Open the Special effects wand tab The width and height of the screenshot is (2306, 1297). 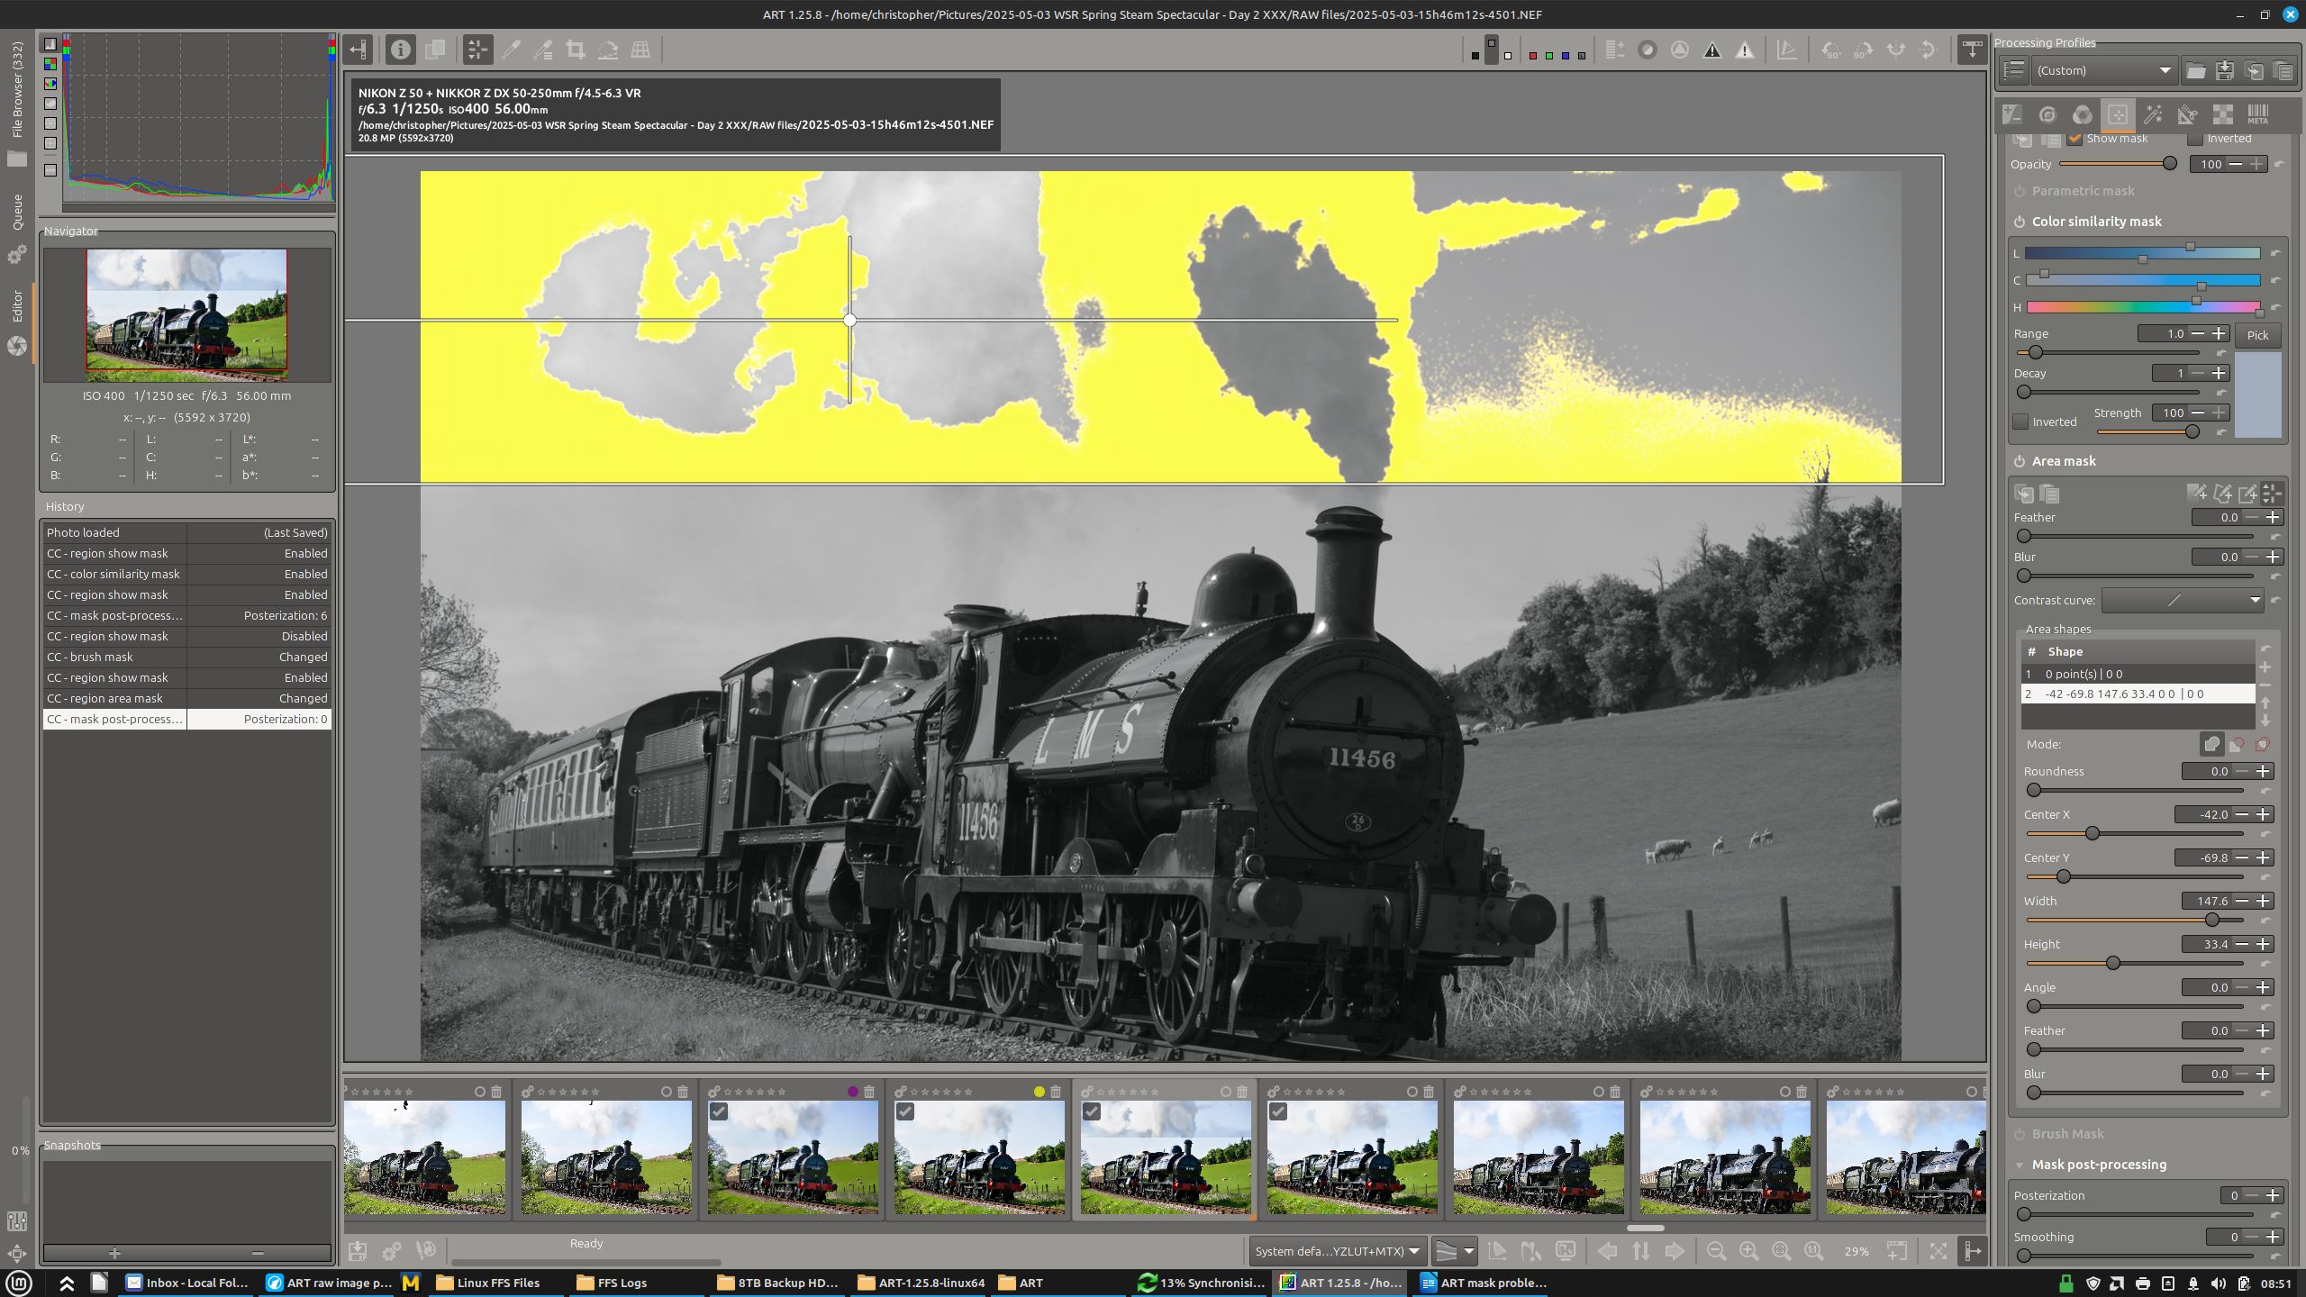pyautogui.click(x=2153, y=114)
